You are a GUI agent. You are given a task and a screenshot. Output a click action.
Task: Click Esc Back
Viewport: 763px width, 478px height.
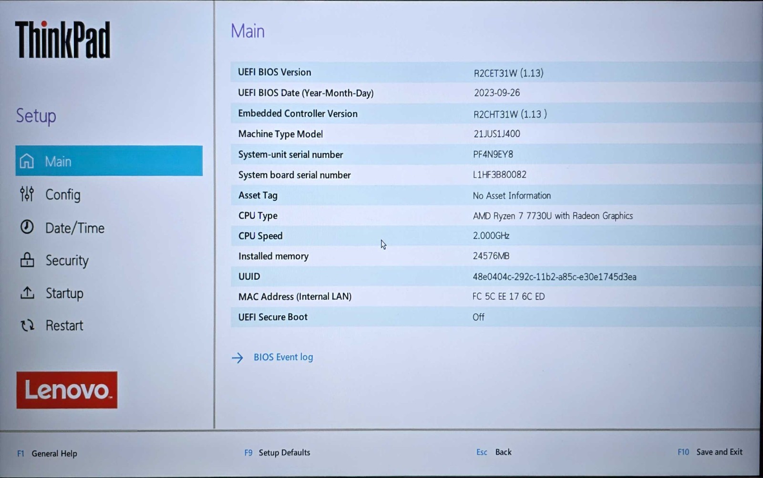coord(494,452)
